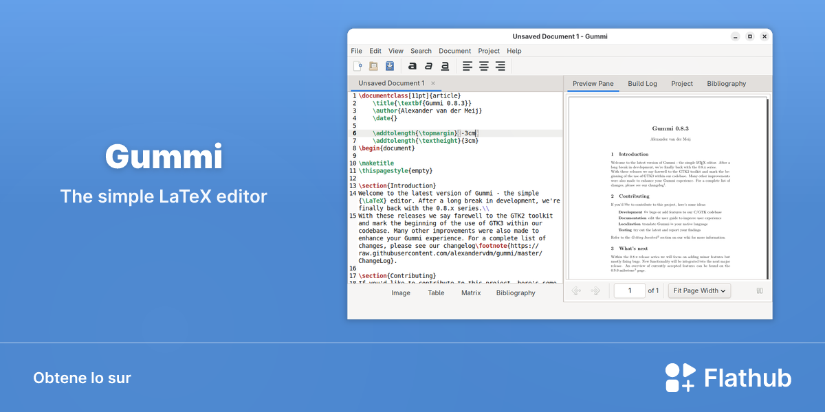Open the Help menu
The width and height of the screenshot is (825, 412).
click(514, 51)
